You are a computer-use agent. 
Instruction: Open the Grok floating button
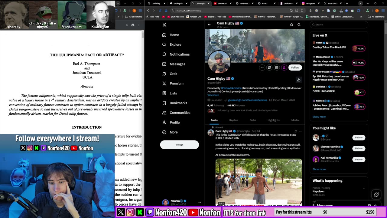pyautogui.click(x=376, y=195)
